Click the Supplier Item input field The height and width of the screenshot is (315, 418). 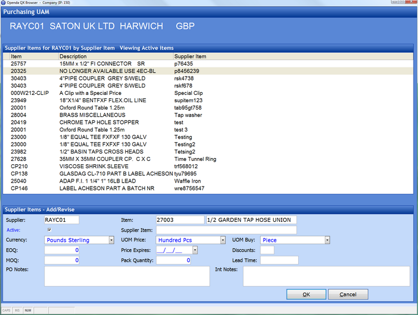(226, 230)
